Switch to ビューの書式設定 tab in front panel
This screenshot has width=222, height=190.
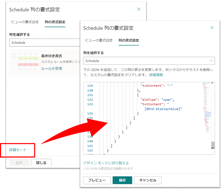pyautogui.click(x=99, y=41)
